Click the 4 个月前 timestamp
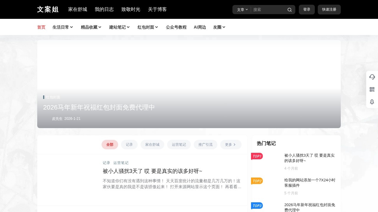Screen dimensions: 378x212 pyautogui.click(x=291, y=168)
